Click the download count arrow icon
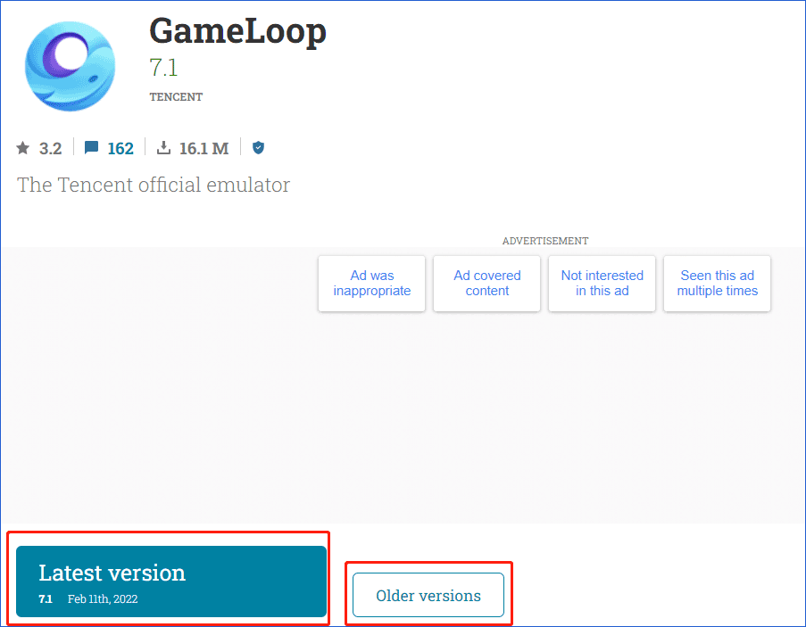 tap(163, 148)
